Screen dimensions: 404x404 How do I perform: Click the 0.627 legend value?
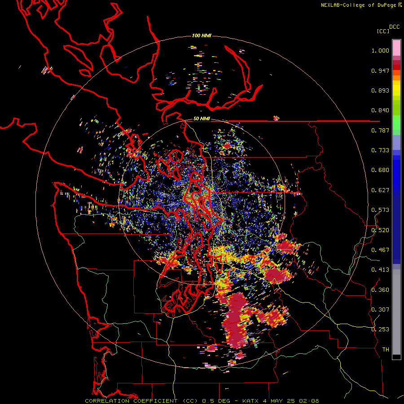click(380, 190)
